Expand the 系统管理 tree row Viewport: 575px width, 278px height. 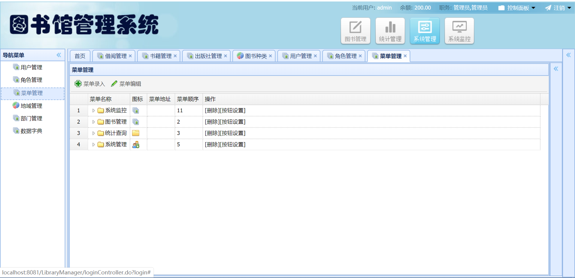pyautogui.click(x=93, y=145)
